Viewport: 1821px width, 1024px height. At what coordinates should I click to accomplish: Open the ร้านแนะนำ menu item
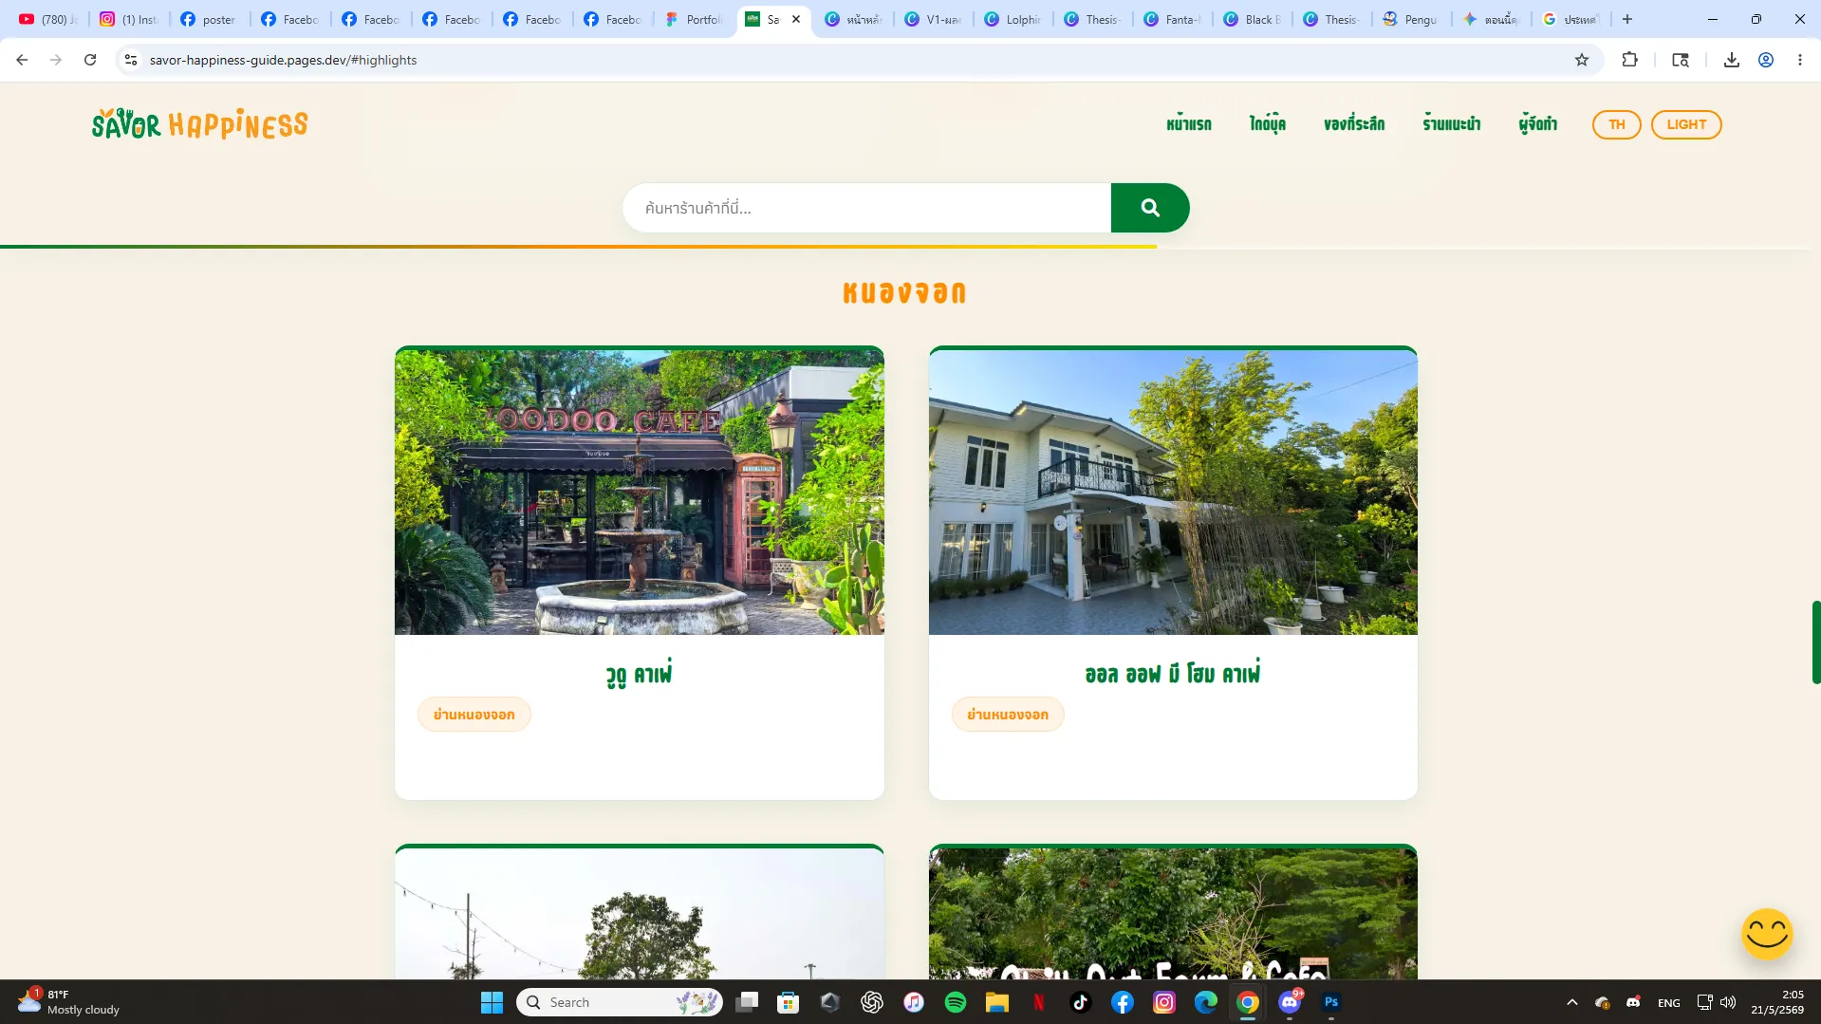[x=1452, y=124]
